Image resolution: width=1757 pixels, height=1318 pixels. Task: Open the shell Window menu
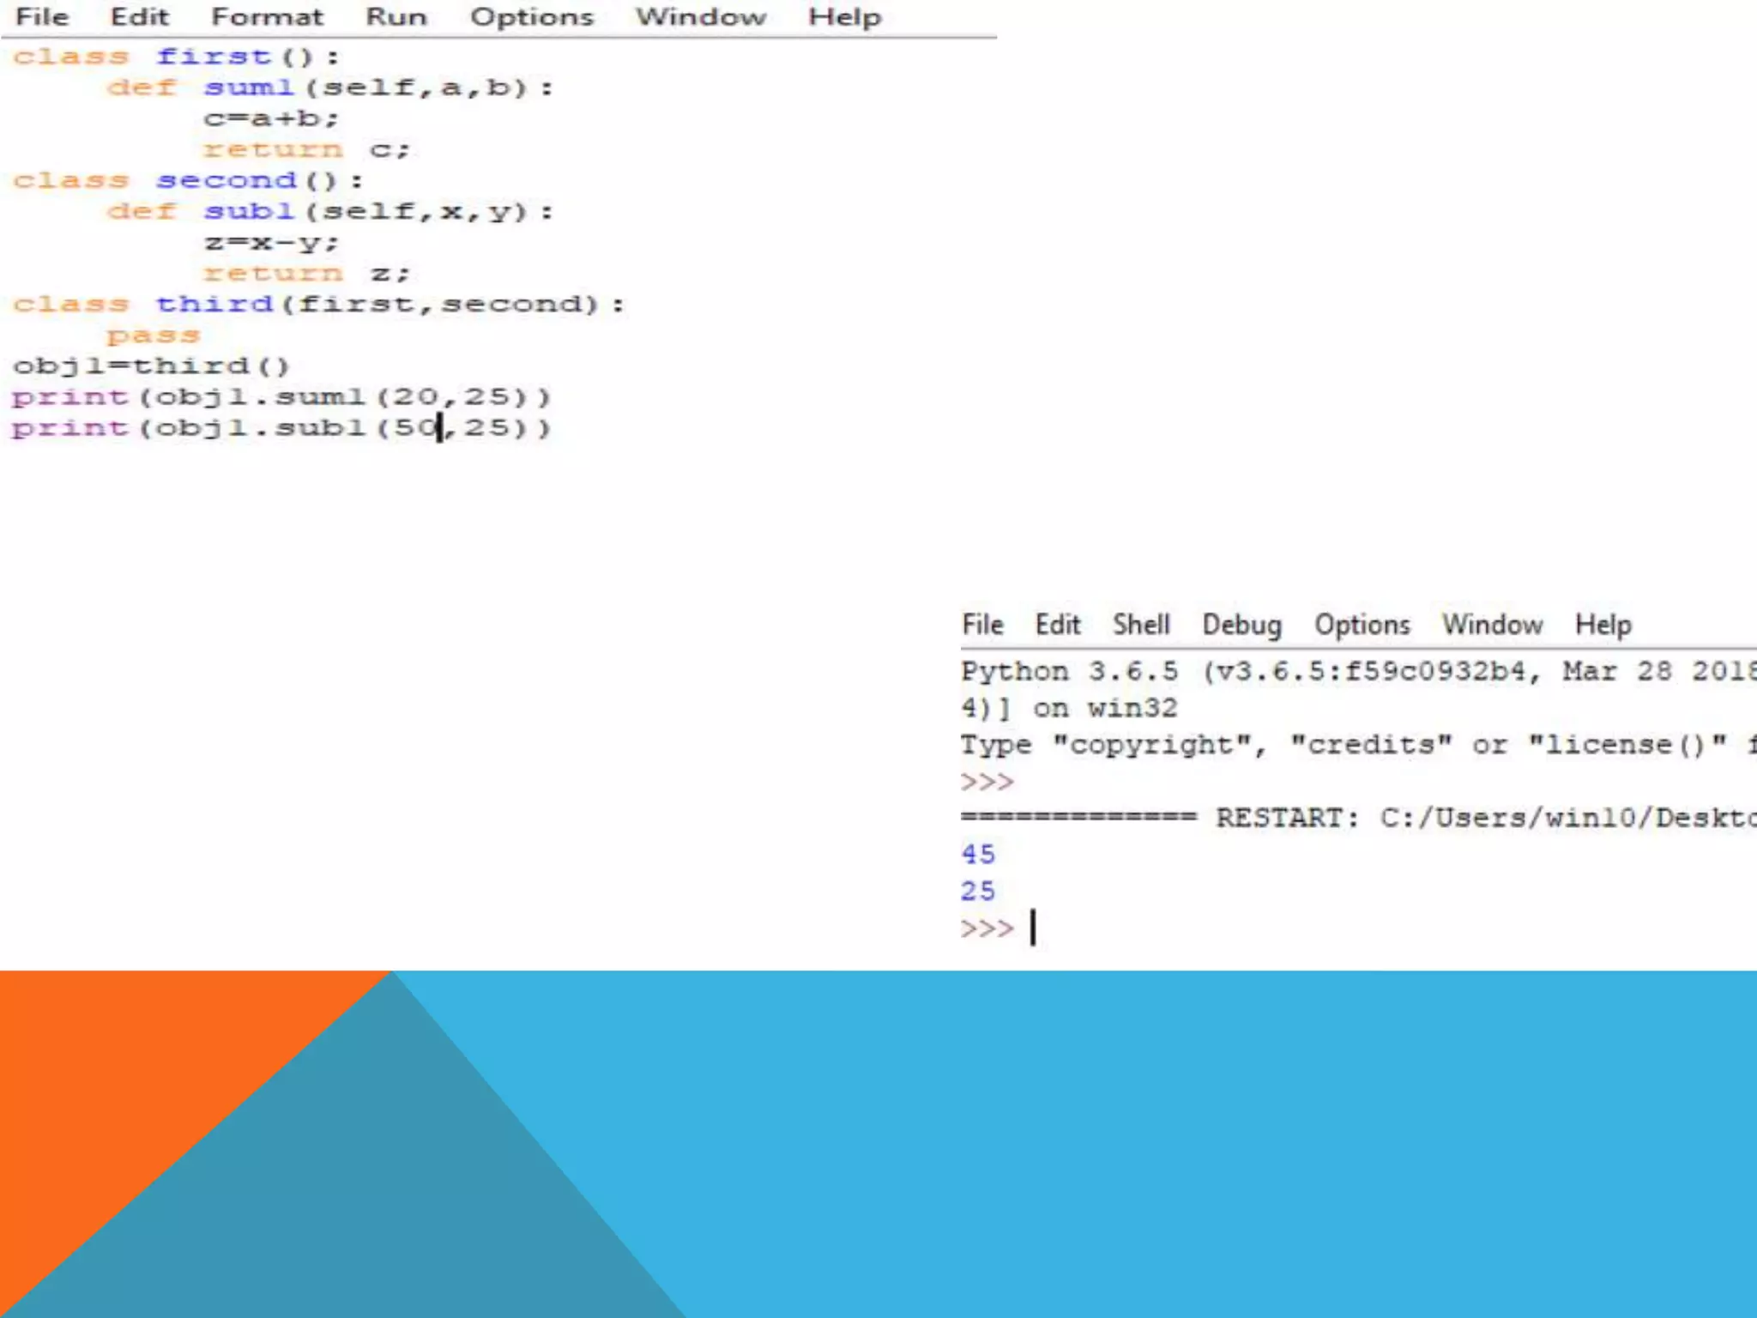pos(1492,625)
